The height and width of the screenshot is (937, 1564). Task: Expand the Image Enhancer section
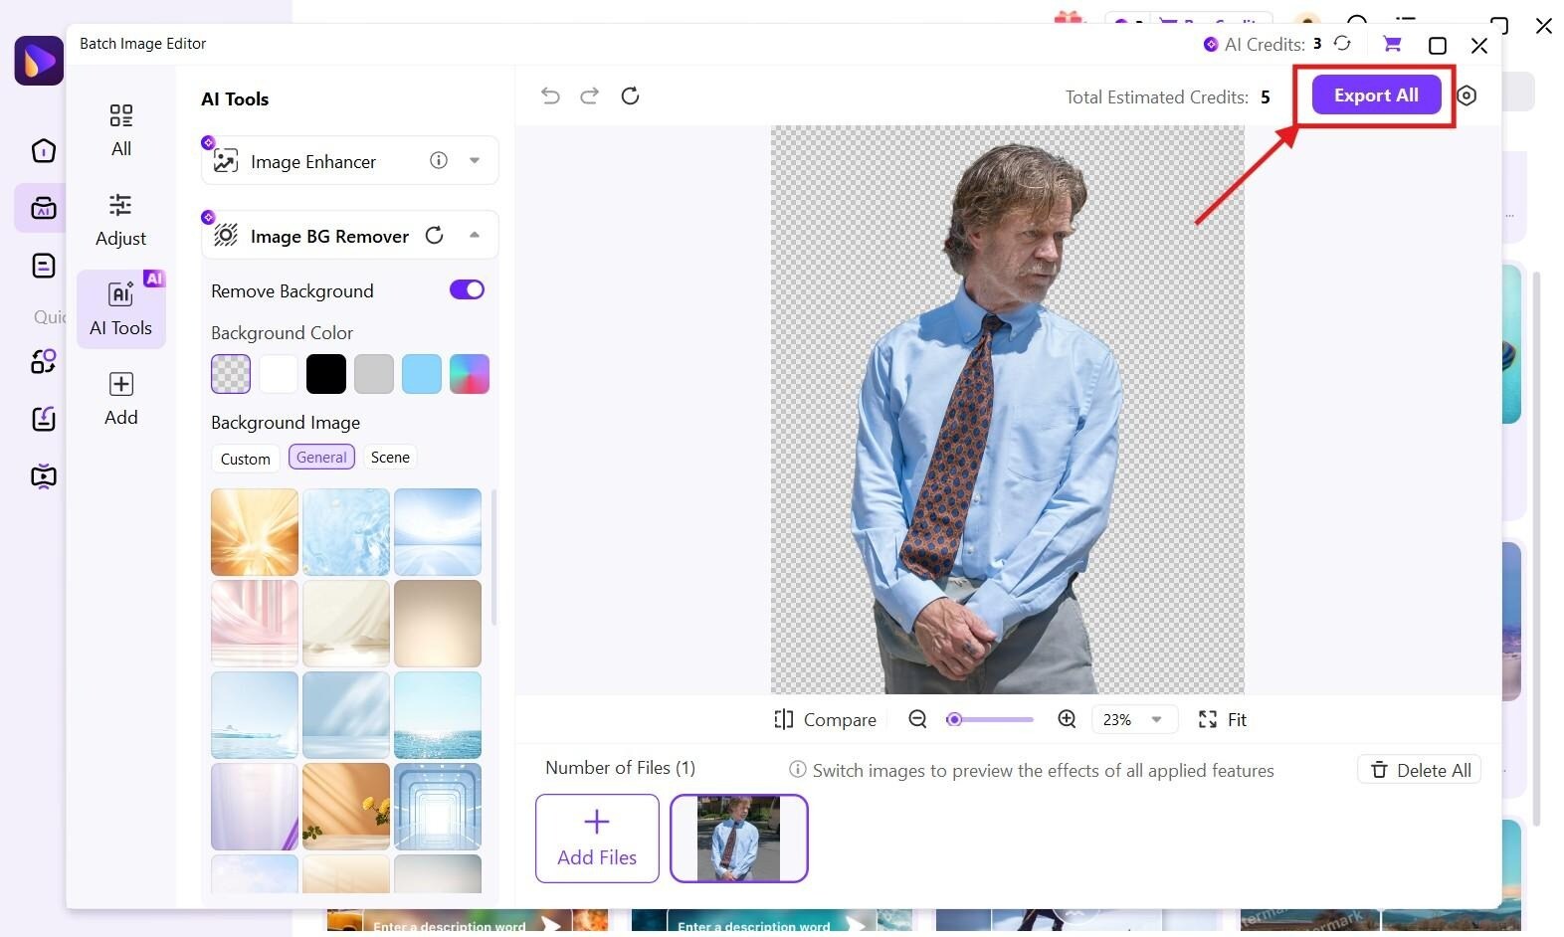click(475, 160)
